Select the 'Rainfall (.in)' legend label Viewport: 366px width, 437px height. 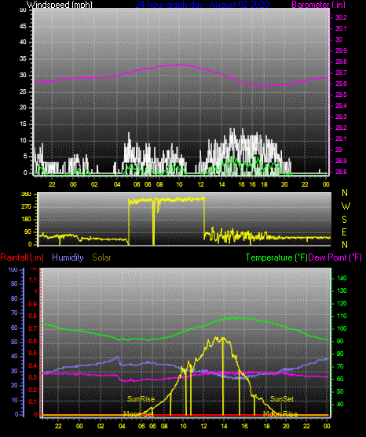tap(22, 257)
